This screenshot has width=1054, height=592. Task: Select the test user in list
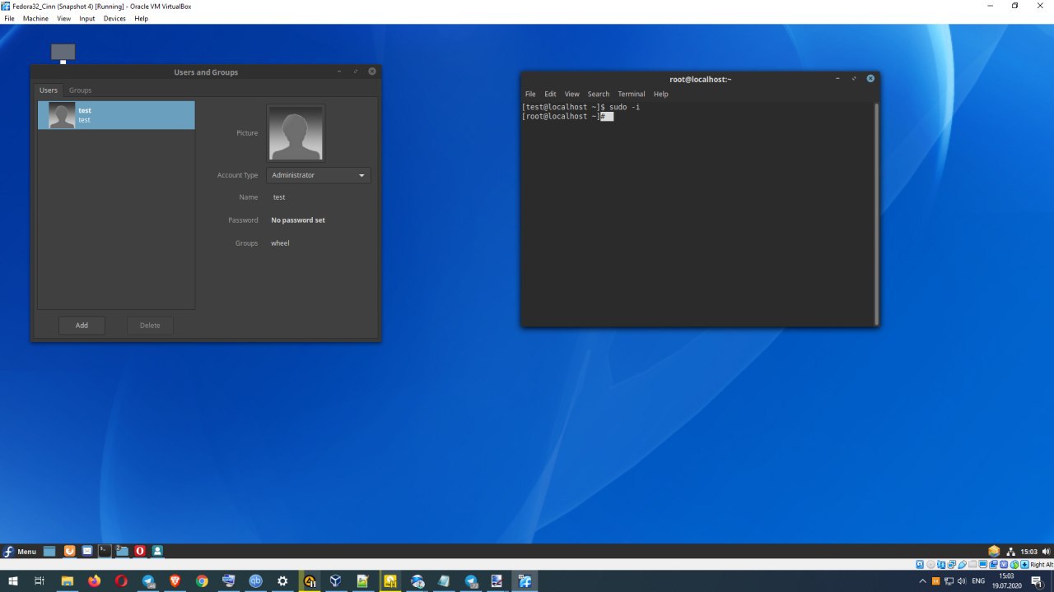point(116,115)
